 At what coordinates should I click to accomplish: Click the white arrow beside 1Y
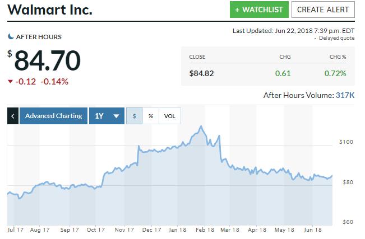[x=116, y=116]
